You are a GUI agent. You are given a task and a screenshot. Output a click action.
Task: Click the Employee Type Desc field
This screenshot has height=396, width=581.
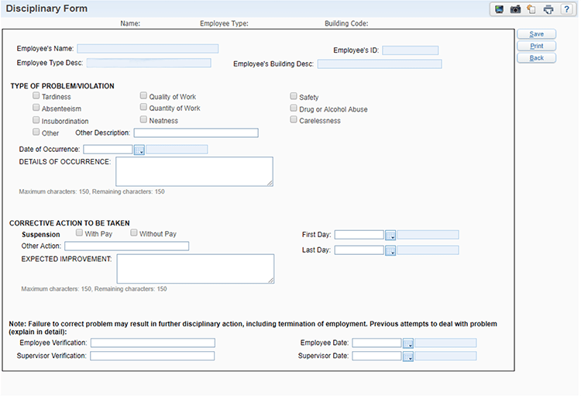[149, 63]
